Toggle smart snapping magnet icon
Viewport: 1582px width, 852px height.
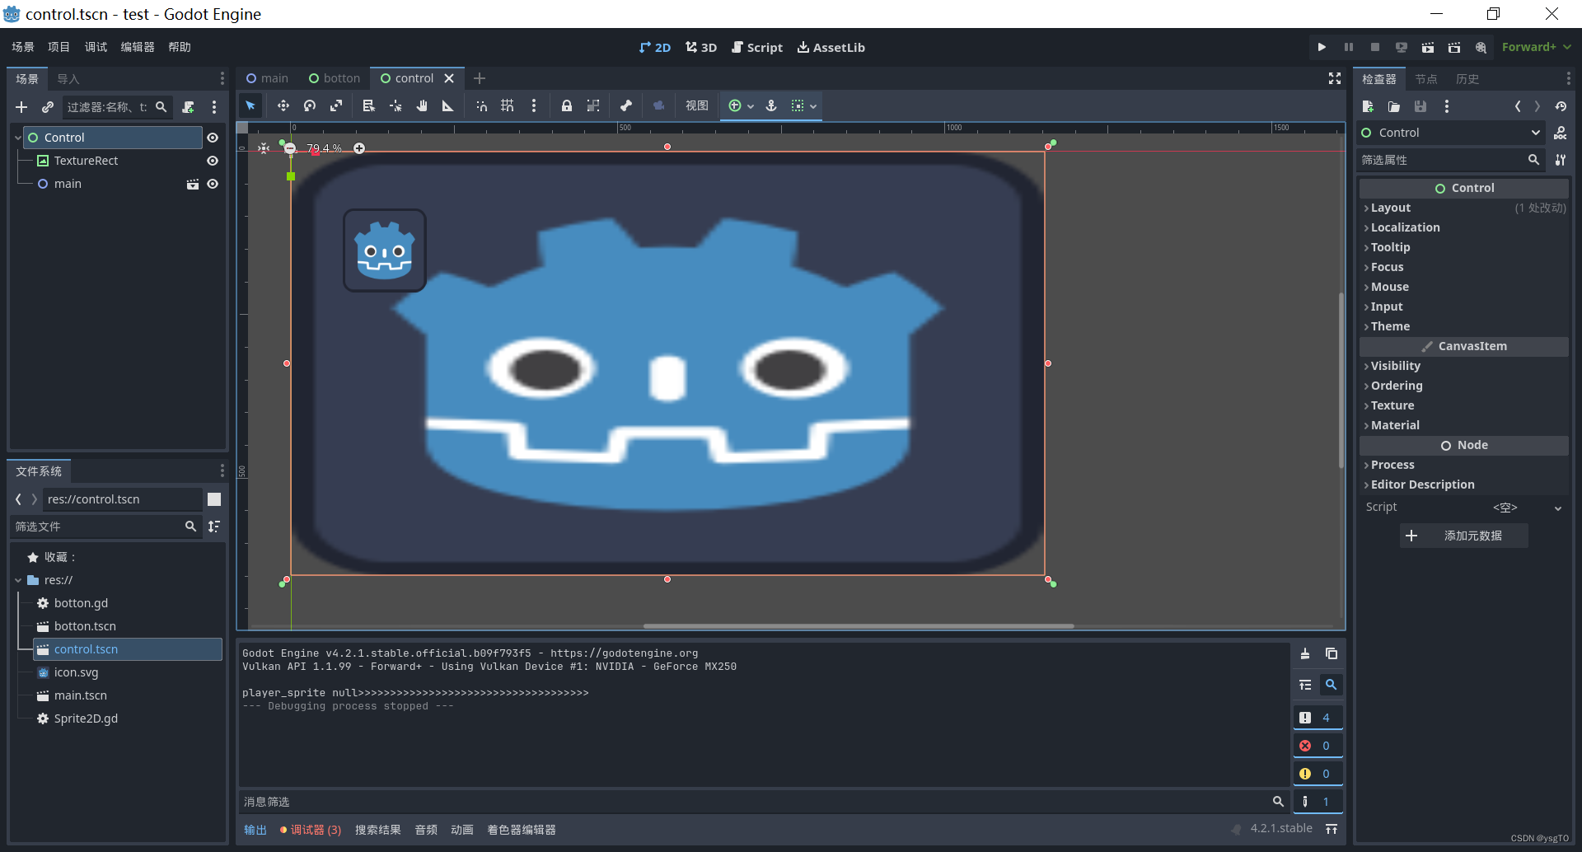pos(482,105)
